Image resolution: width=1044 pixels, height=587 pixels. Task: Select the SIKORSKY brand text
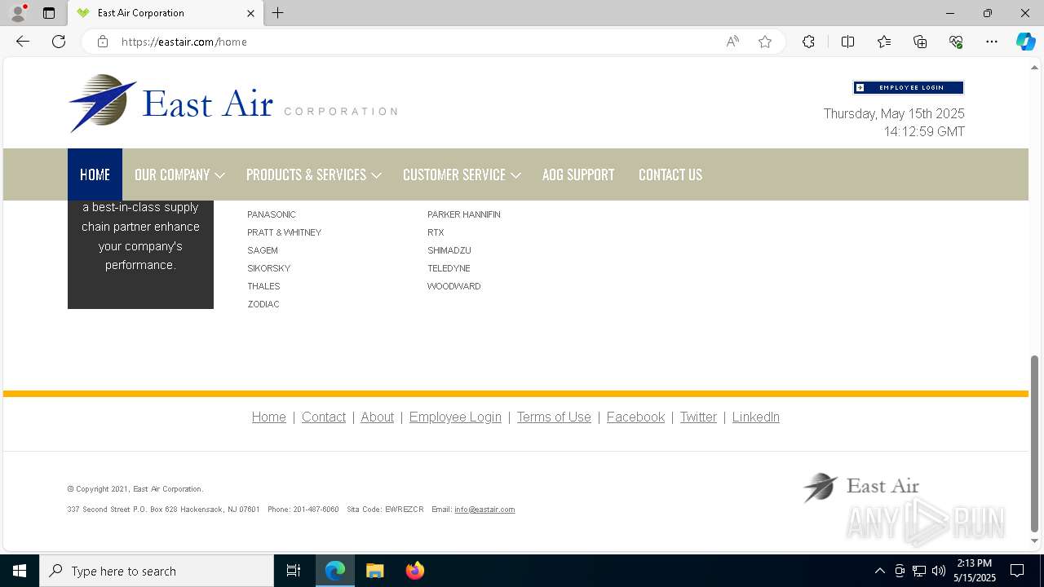pyautogui.click(x=268, y=268)
